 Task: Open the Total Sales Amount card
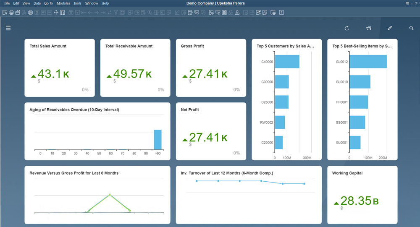tap(60, 68)
